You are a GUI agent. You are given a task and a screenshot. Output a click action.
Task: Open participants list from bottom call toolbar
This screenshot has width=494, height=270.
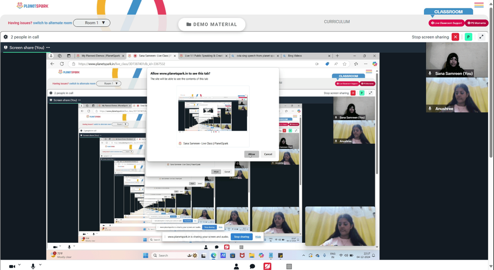[x=236, y=267]
